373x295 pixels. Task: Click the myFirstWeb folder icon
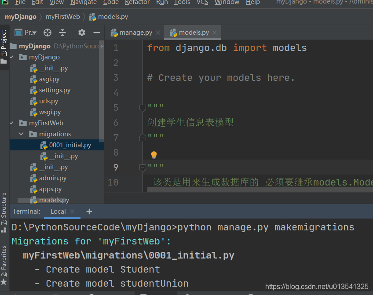(x=23, y=123)
